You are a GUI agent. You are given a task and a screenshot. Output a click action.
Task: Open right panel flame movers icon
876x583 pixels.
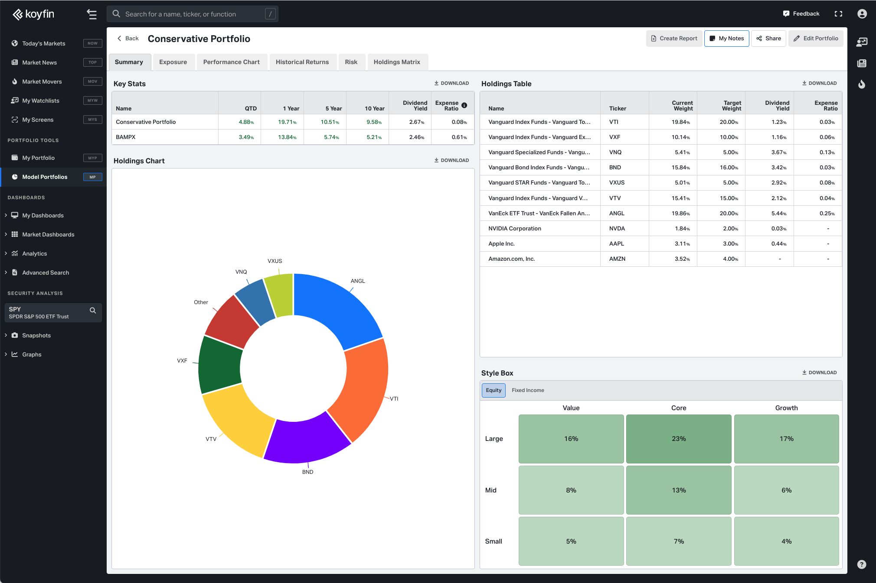[862, 84]
